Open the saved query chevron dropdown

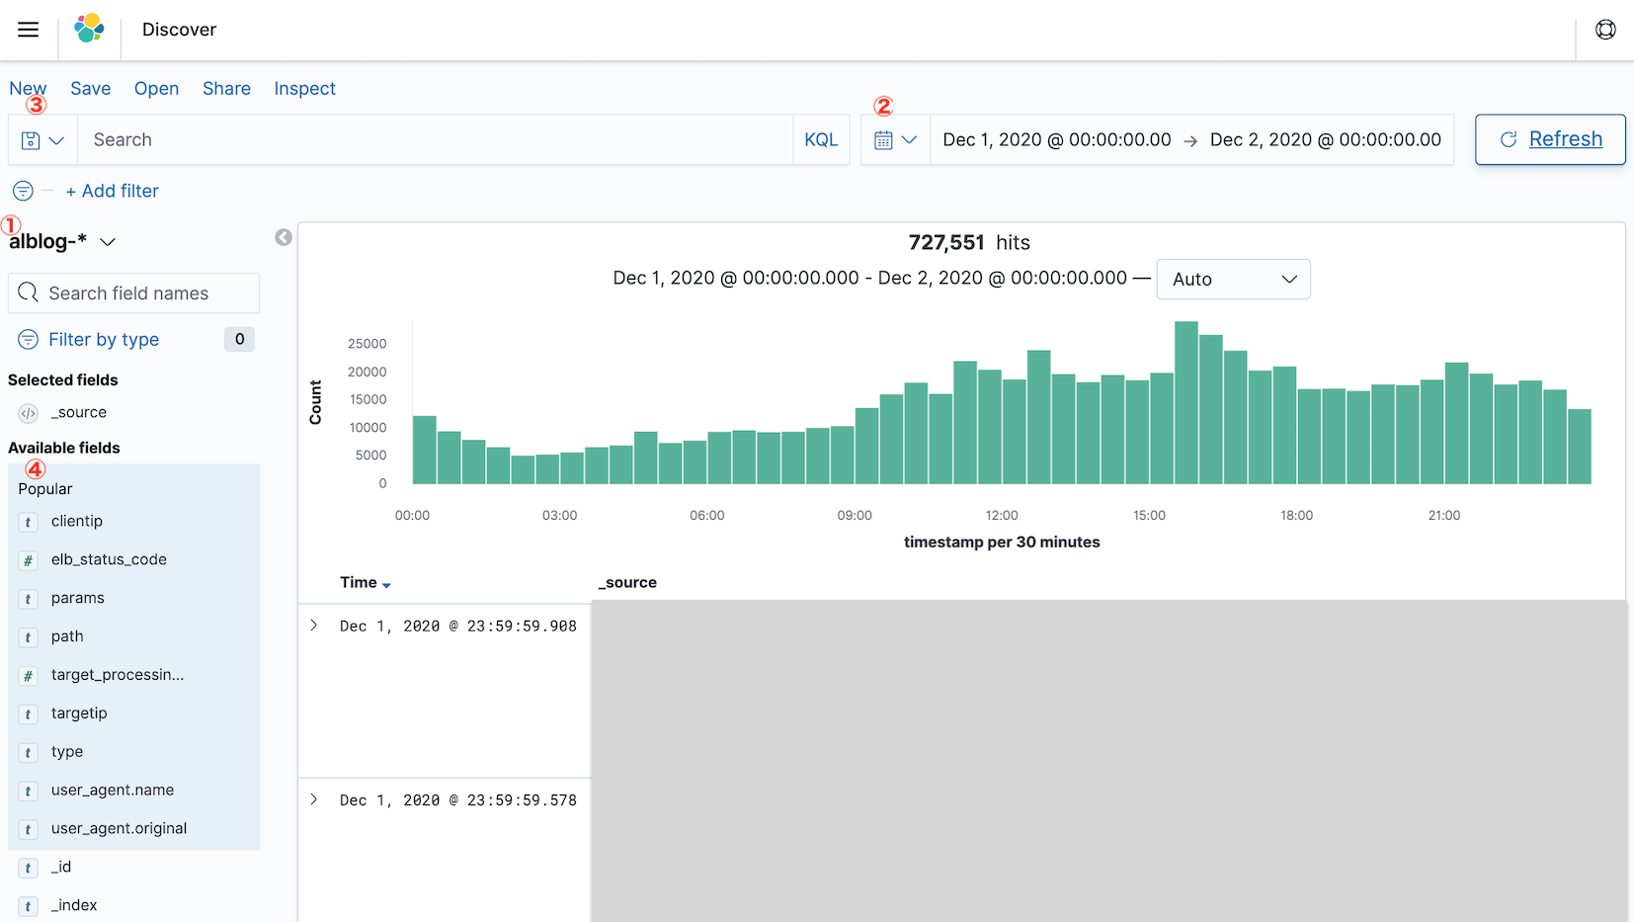coord(56,140)
